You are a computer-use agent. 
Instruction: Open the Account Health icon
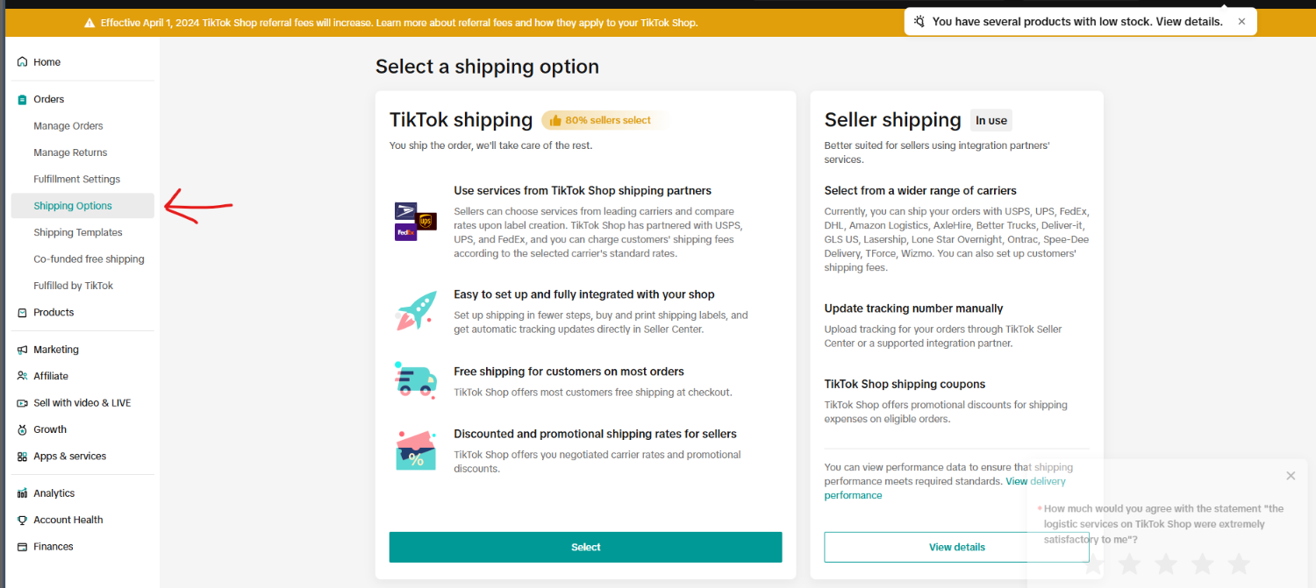[20, 519]
